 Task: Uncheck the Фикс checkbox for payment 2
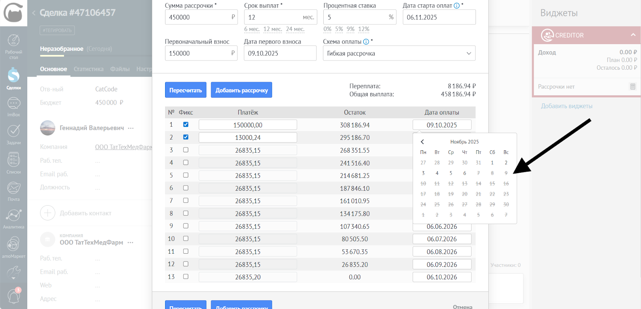[185, 137]
